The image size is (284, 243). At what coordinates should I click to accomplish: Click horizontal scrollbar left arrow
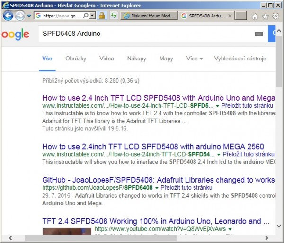(x=11, y=238)
